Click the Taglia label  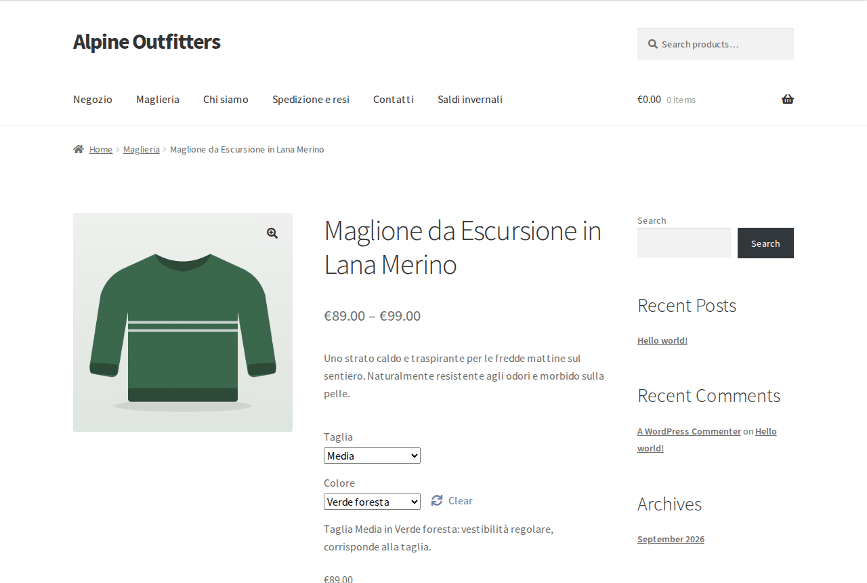(x=338, y=437)
